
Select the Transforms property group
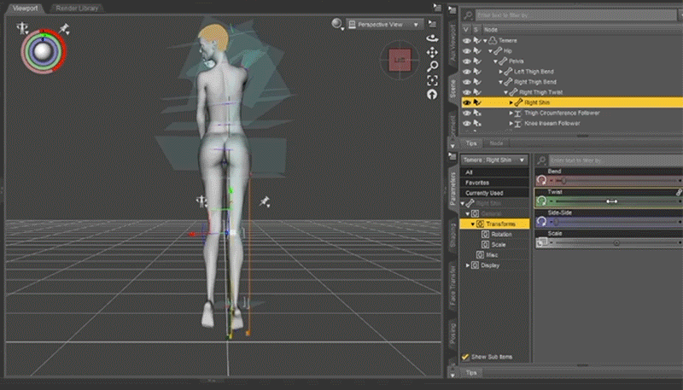pyautogui.click(x=495, y=224)
